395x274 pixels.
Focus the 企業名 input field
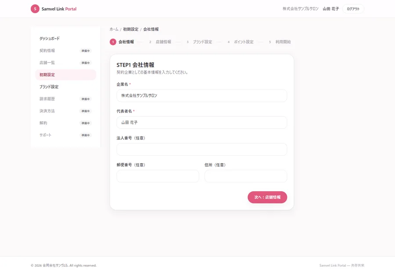pyautogui.click(x=202, y=96)
